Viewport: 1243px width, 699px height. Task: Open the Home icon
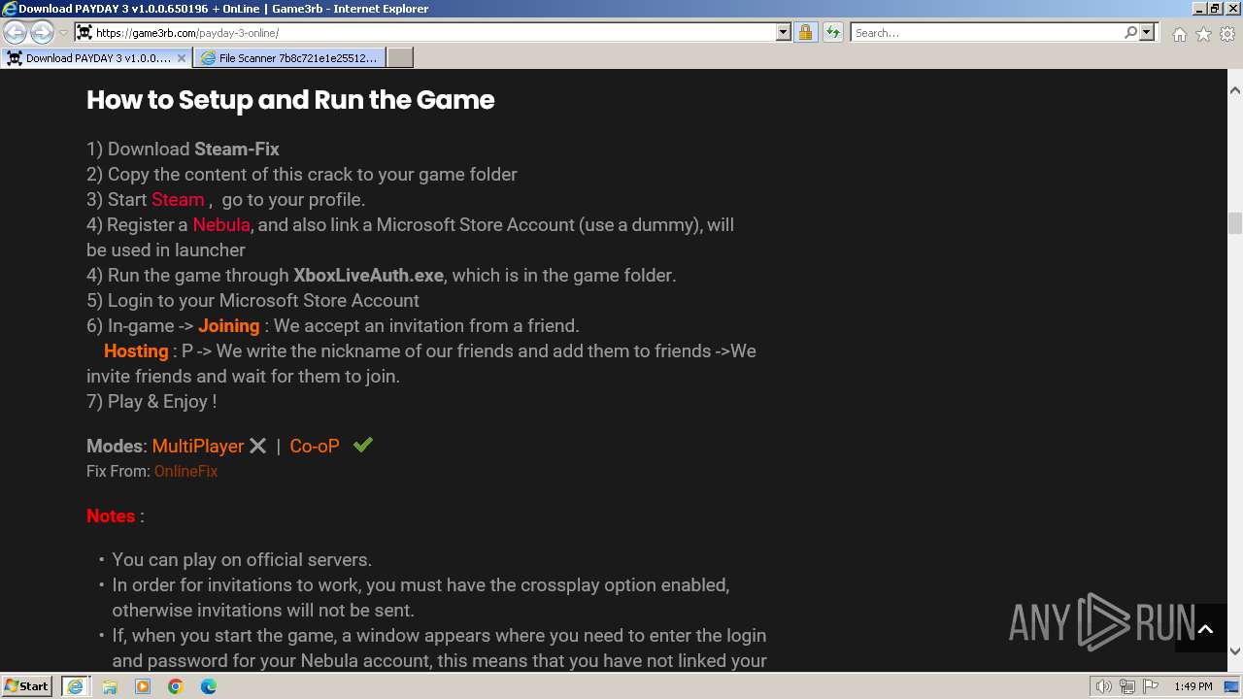click(1179, 34)
